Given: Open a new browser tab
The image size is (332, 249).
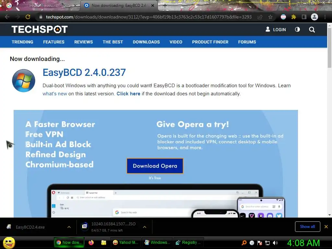Looking at the screenshot, I should pyautogui.click(x=165, y=6).
